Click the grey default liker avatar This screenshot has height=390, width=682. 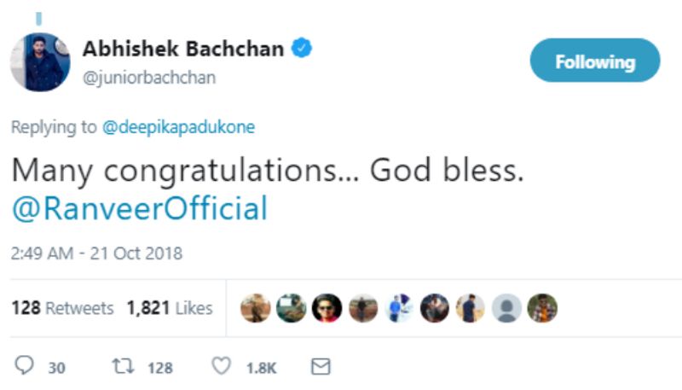506,308
